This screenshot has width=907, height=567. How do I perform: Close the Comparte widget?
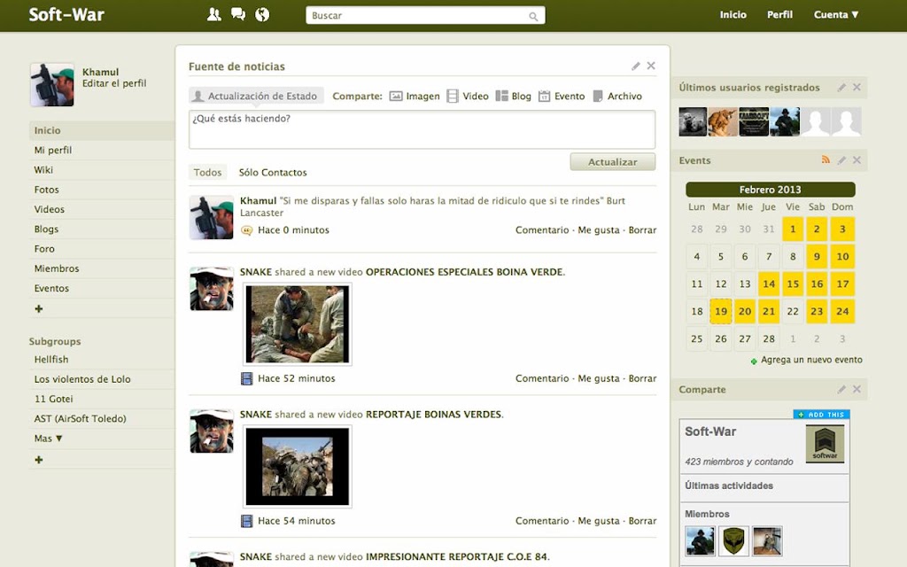857,390
